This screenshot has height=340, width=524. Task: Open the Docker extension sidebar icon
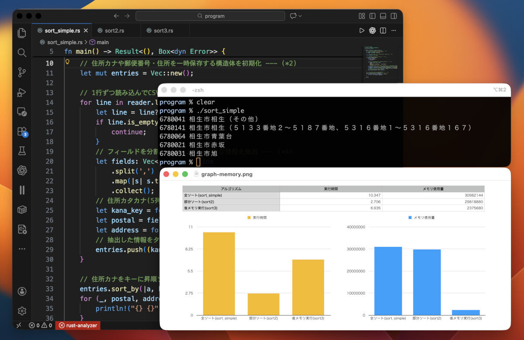pyautogui.click(x=22, y=210)
